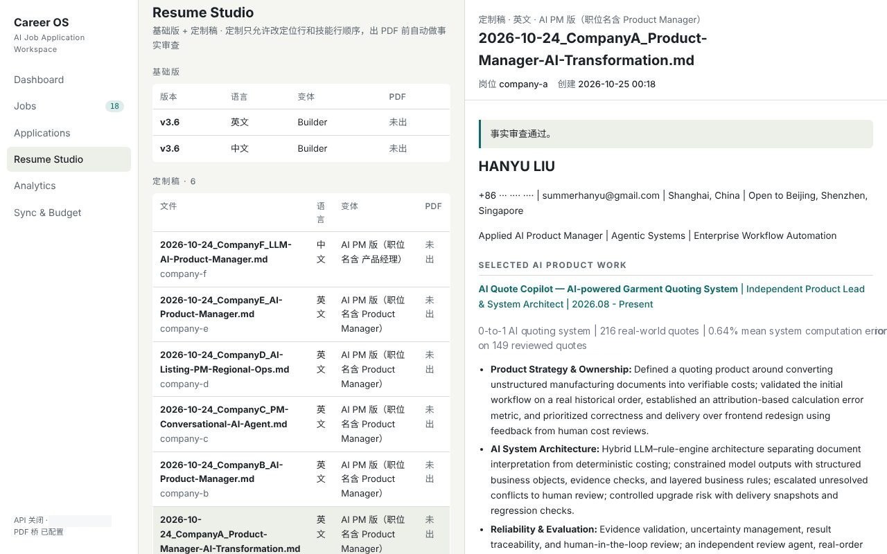This screenshot has width=887, height=554.
Task: Go to Jobs in the sidebar
Action: point(69,106)
